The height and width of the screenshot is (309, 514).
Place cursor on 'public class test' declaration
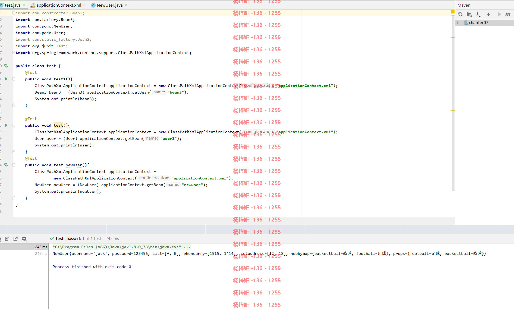point(38,66)
